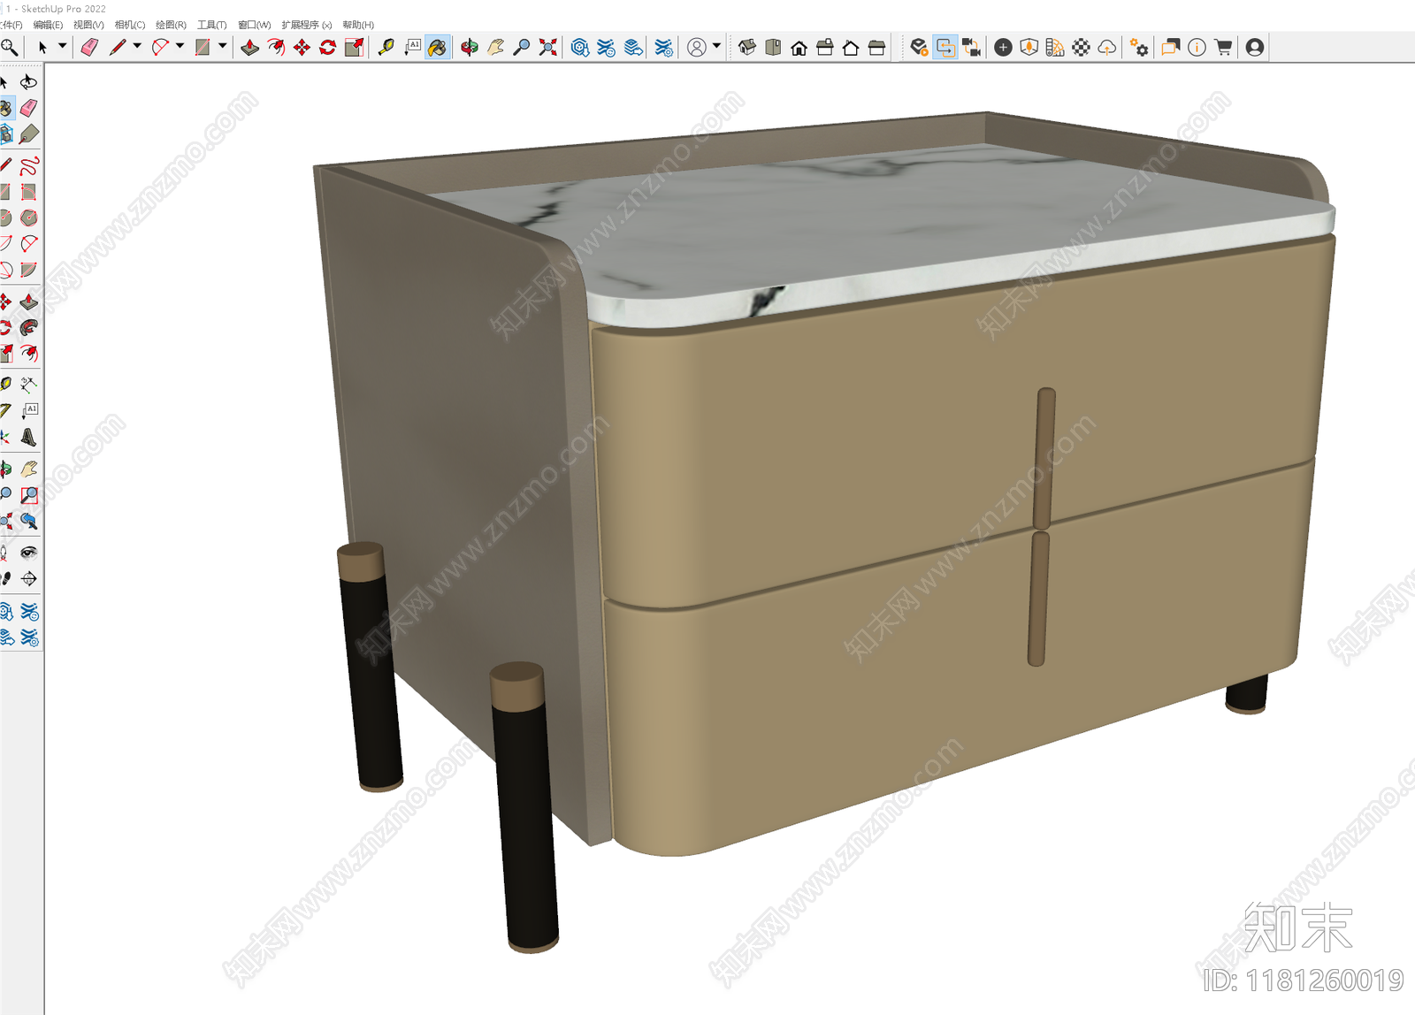The height and width of the screenshot is (1015, 1415).
Task: Select Freehand squiggle tool in left palette
Action: tap(29, 165)
